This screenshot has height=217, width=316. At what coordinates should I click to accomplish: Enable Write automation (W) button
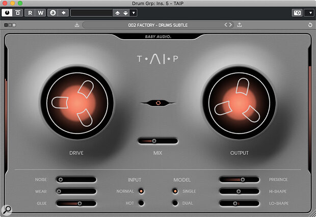[x=40, y=13]
